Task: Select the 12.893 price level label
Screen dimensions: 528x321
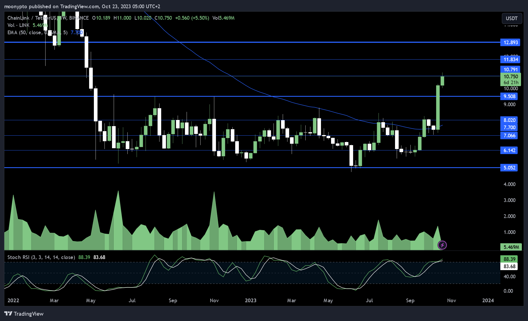Action: [510, 43]
